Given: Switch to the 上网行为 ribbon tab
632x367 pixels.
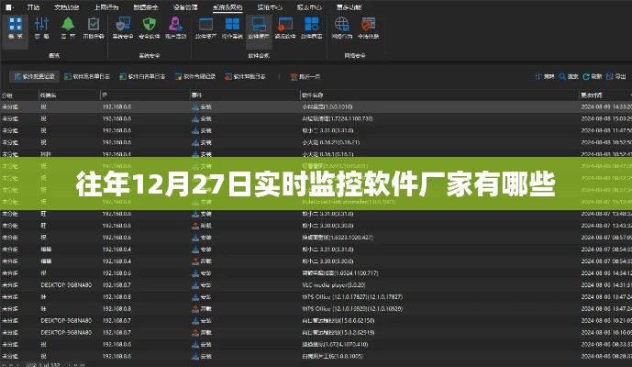Looking at the screenshot, I should tap(106, 7).
